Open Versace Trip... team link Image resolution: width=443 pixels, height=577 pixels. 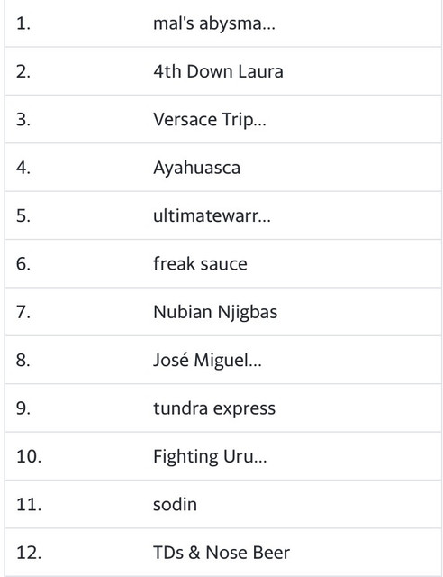tap(210, 120)
